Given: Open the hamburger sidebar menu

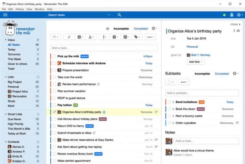Looking at the screenshot, I should click(5, 15).
